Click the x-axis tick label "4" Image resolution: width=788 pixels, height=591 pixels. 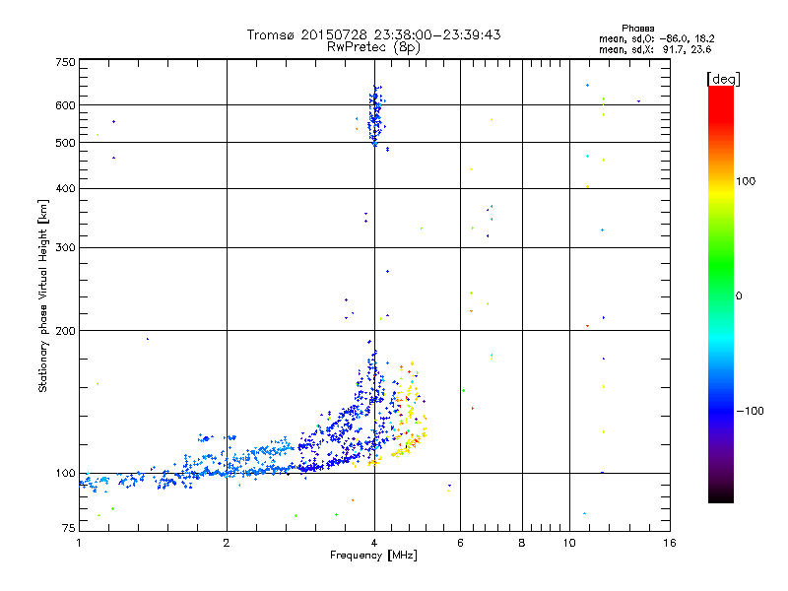pos(374,543)
